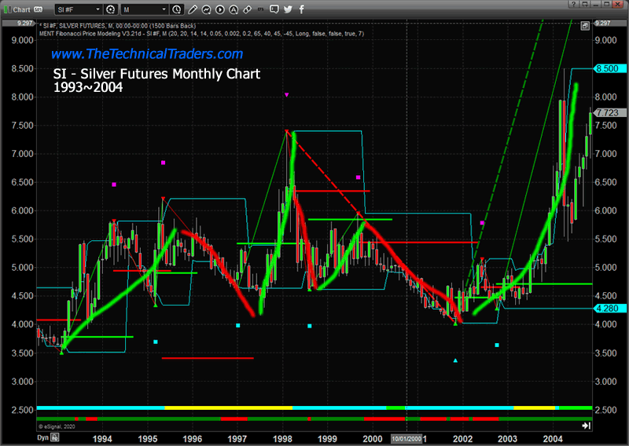Viewport: 629px width, 446px height.
Task: Click the clock icon beside the interval box
Action: tap(177, 9)
